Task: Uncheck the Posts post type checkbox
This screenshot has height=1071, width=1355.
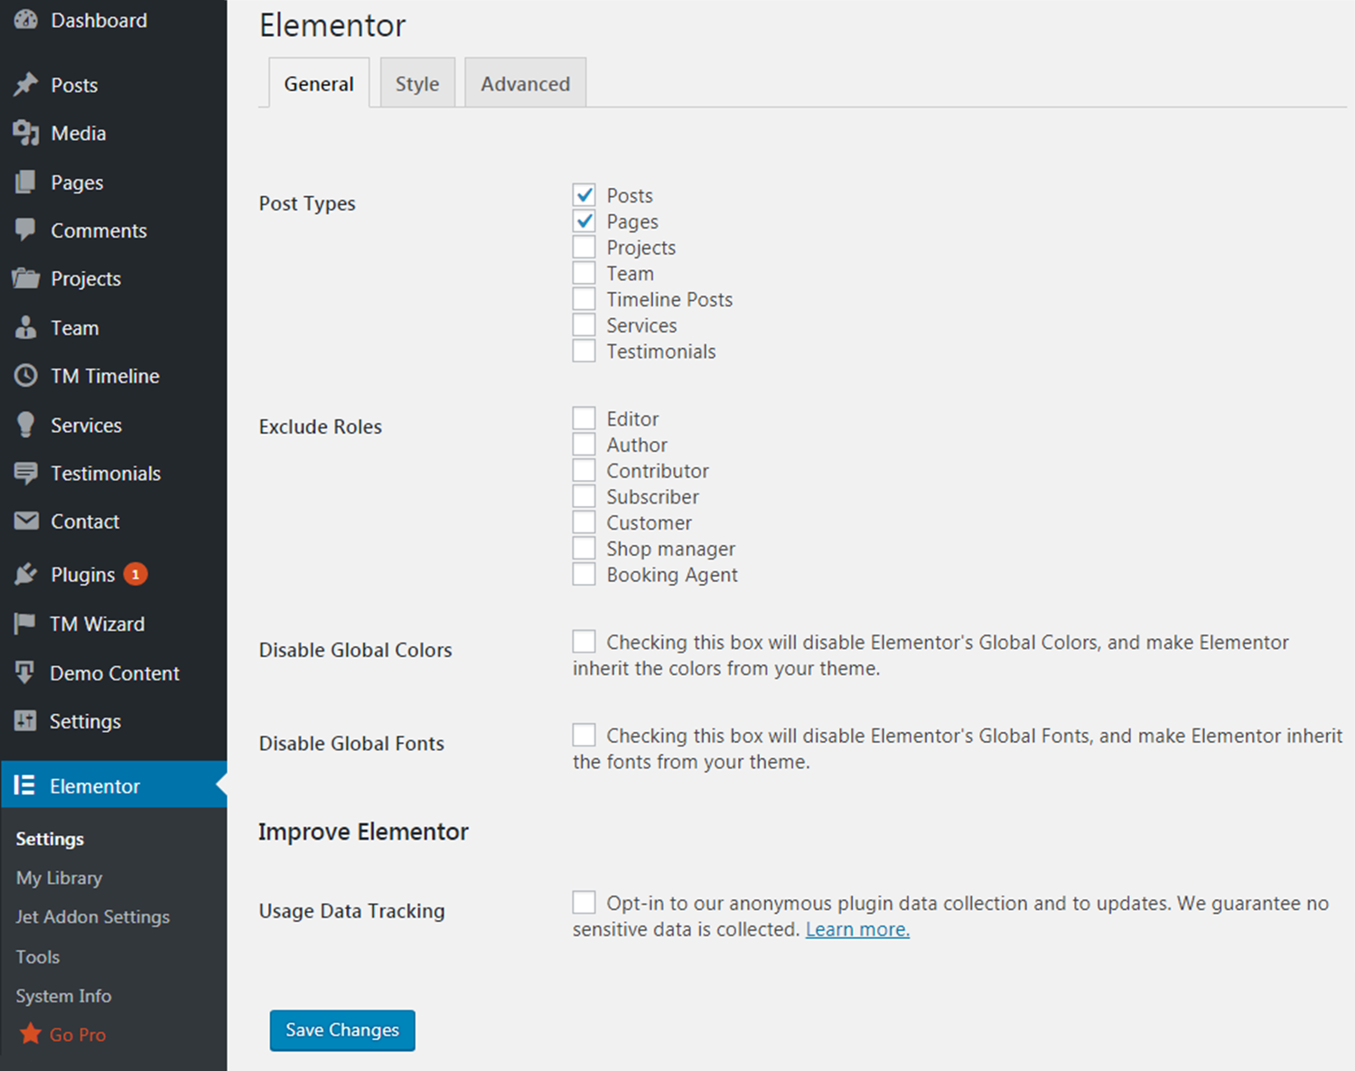Action: [x=584, y=195]
